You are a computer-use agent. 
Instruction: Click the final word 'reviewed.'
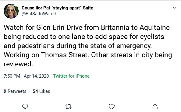click(x=18, y=64)
